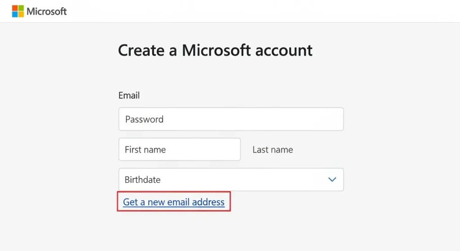This screenshot has height=251, width=460.
Task: Click the green square of Microsoft logo
Action: [21, 8]
